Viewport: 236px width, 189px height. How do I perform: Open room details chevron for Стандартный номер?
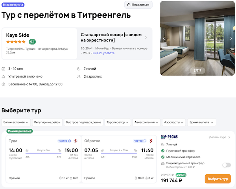click(x=146, y=38)
